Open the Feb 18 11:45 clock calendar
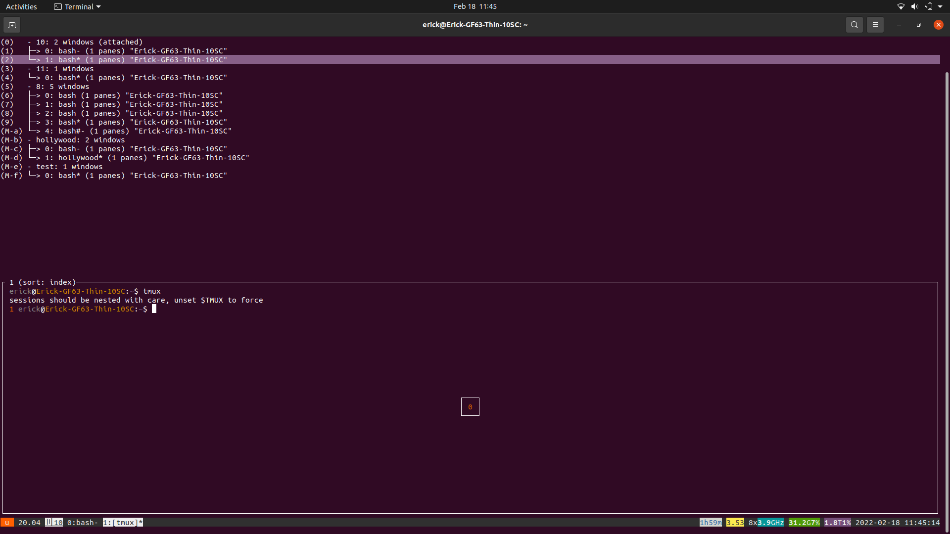 [475, 6]
